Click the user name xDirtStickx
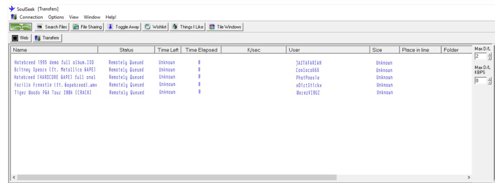 (x=309, y=85)
